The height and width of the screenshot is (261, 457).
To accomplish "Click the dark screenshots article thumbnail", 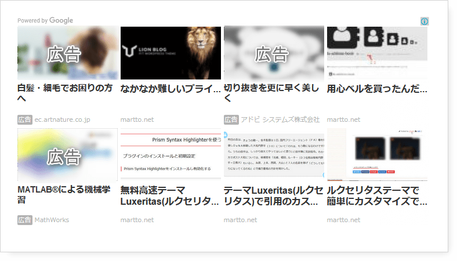I will pyautogui.click(x=377, y=155).
